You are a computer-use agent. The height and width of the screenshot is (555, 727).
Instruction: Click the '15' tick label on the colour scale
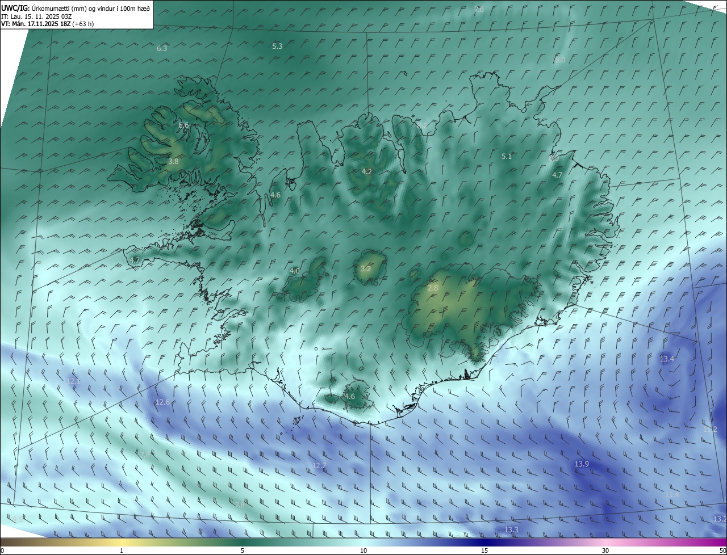[484, 551]
